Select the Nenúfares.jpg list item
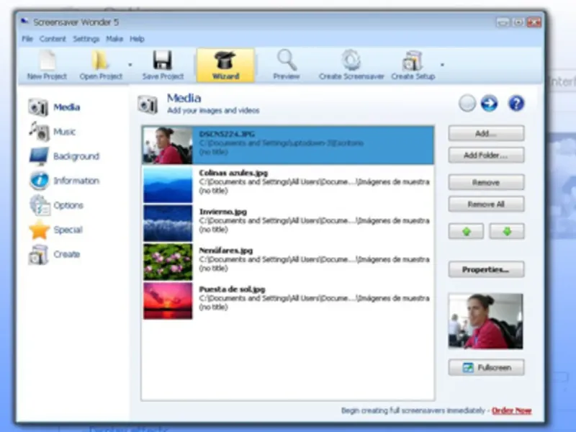 (x=287, y=261)
